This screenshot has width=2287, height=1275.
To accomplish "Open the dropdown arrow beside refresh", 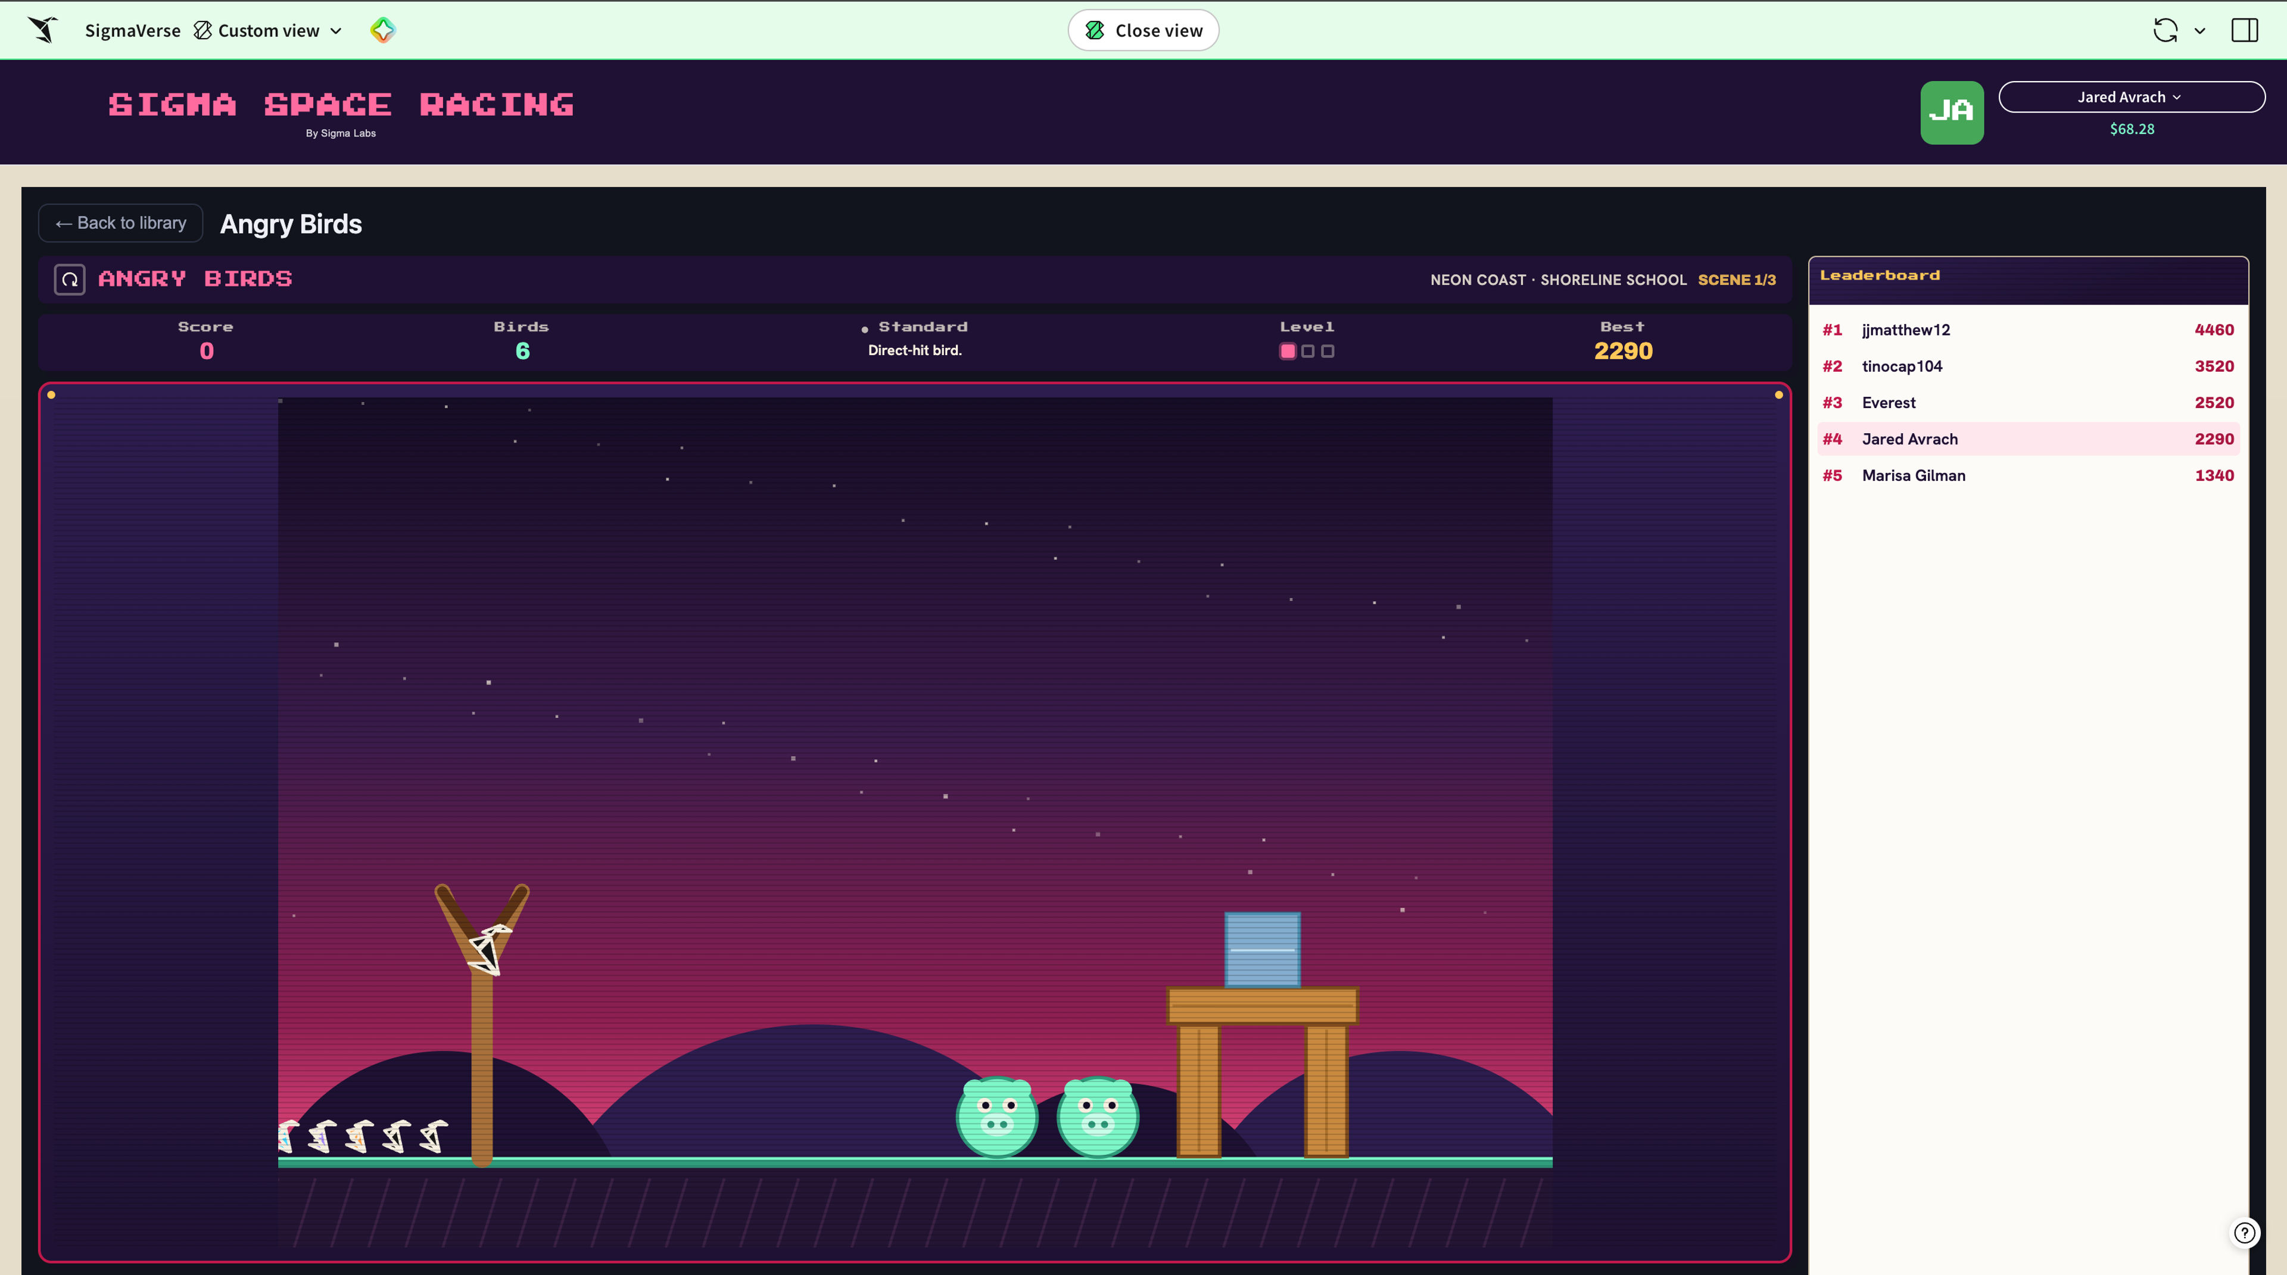I will pos(2200,31).
